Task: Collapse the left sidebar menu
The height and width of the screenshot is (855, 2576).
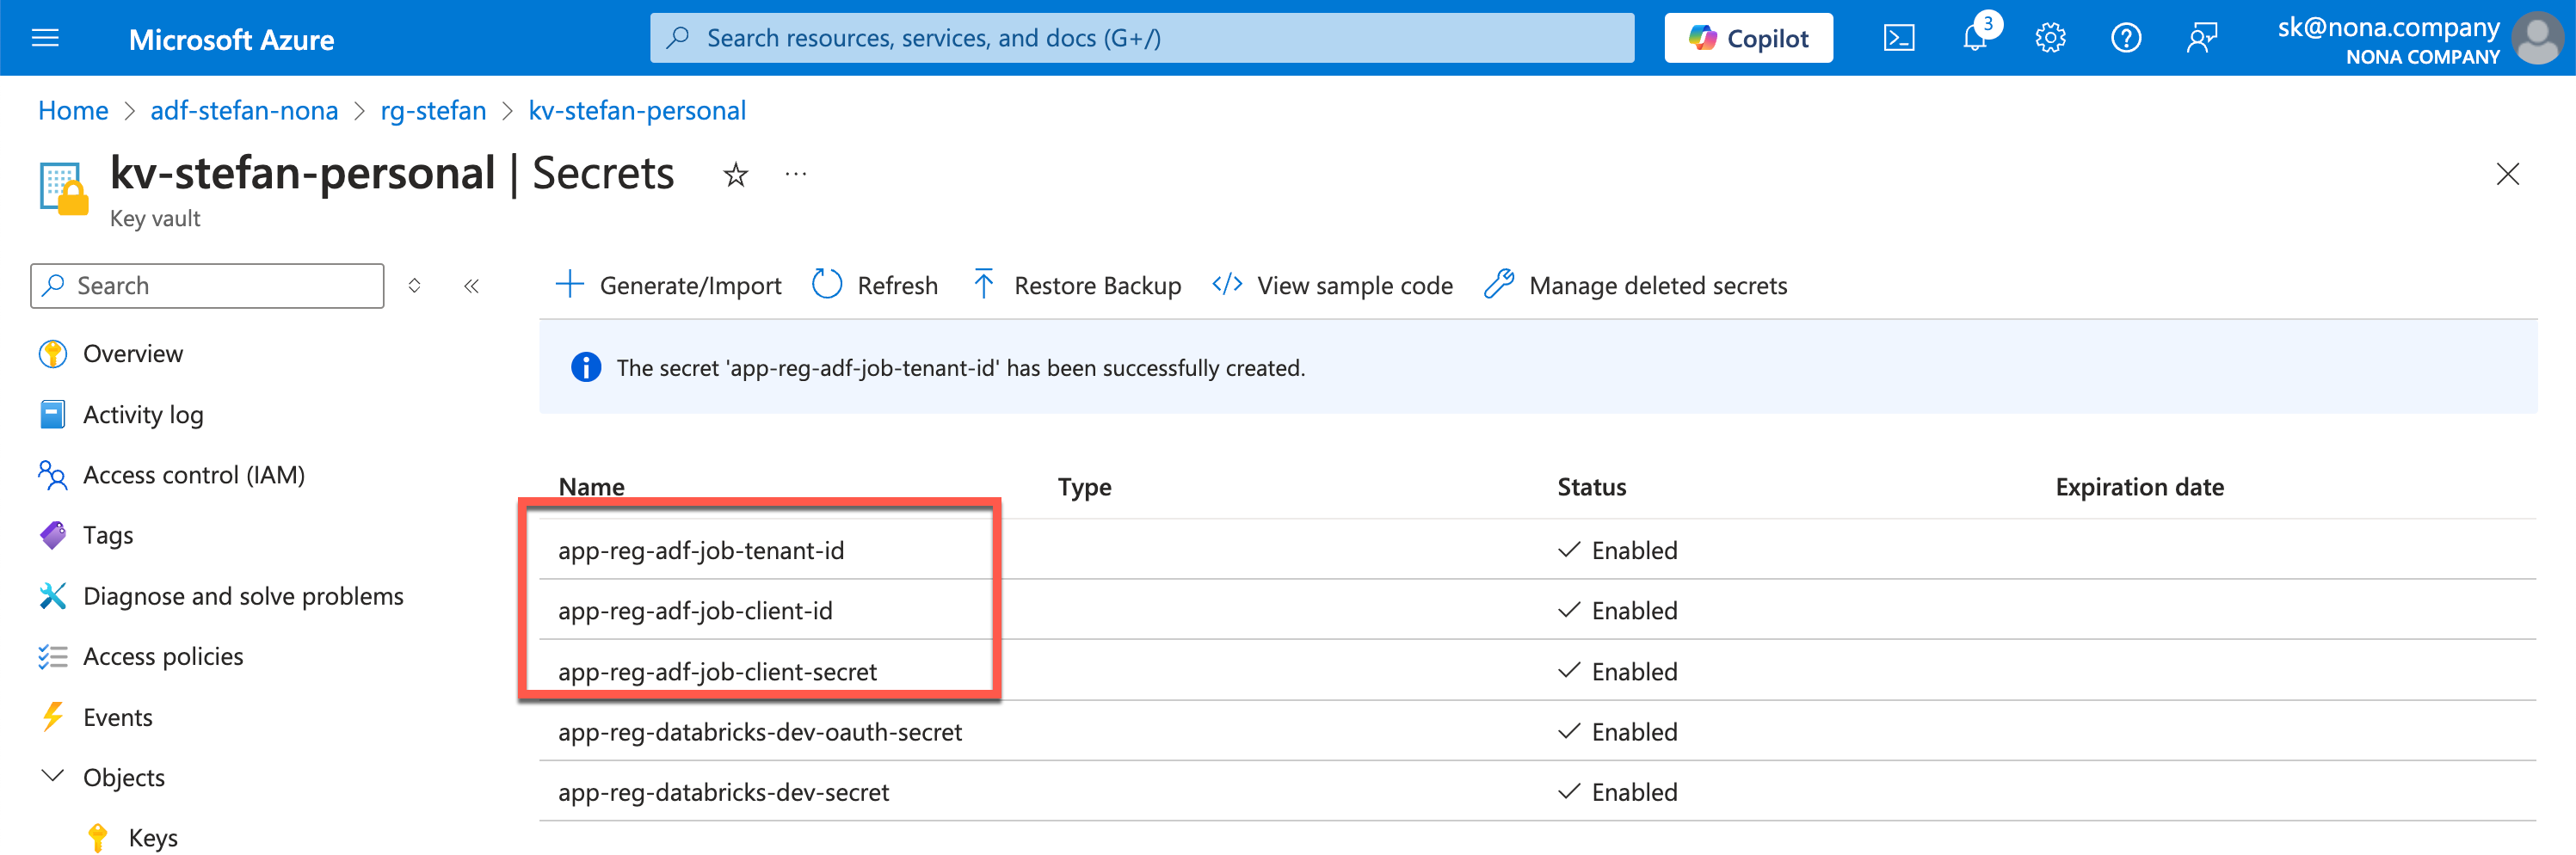Action: pos(471,286)
